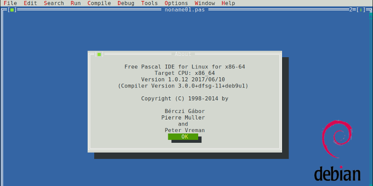This screenshot has width=373, height=186.
Task: Click the Compiler Version line
Action: click(x=183, y=86)
